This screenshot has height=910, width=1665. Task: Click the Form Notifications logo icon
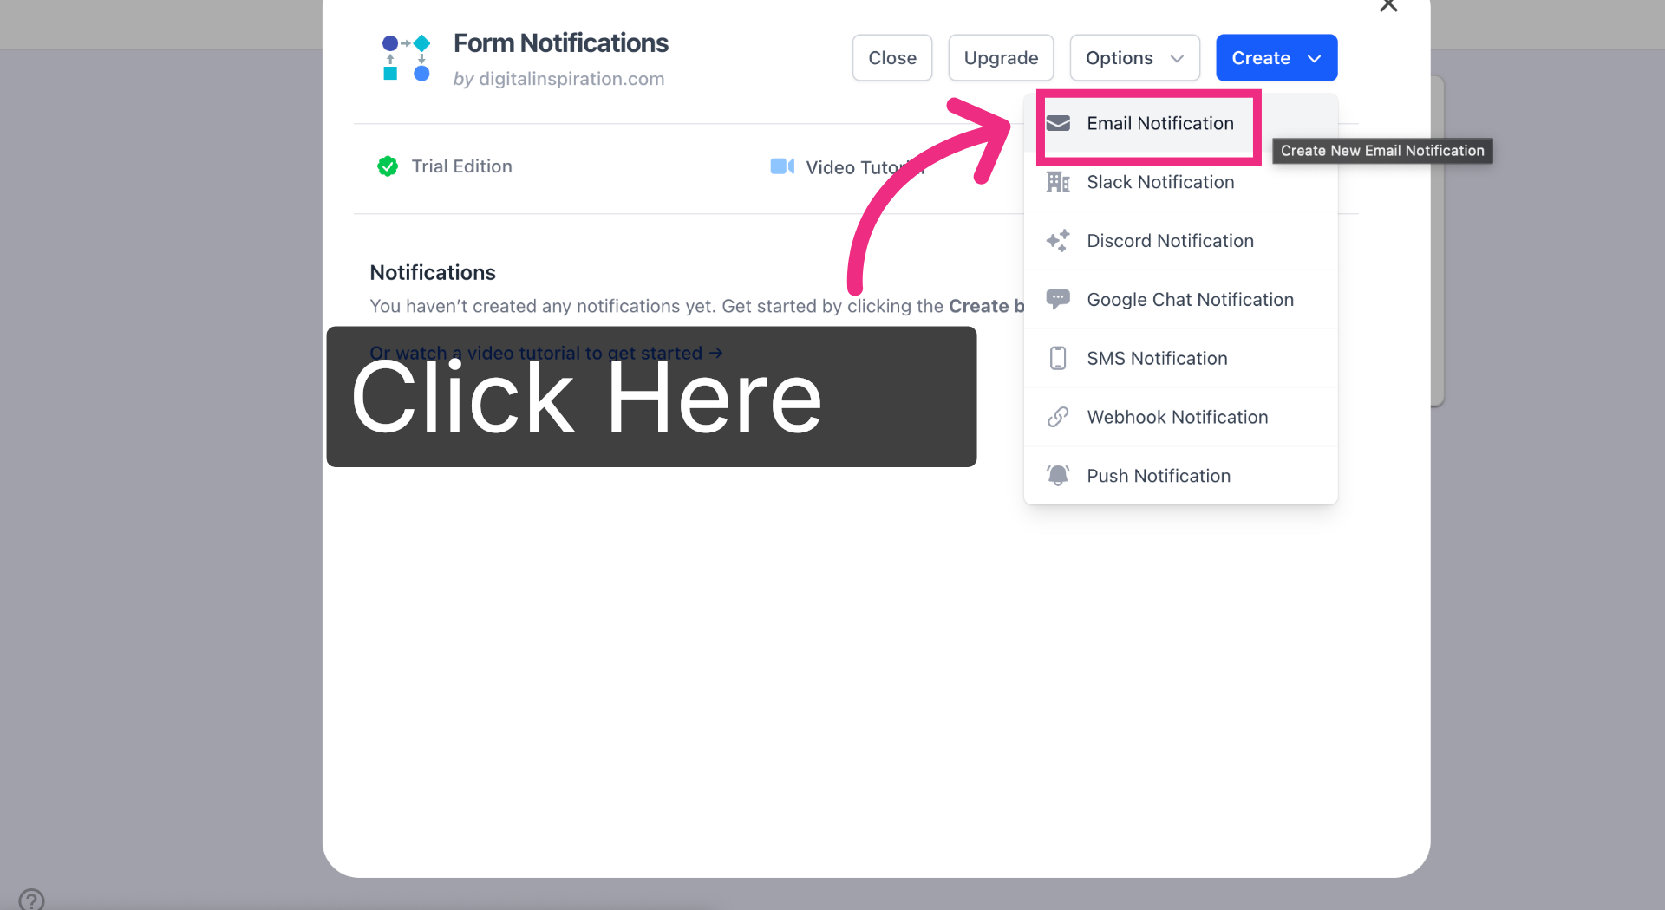coord(406,58)
